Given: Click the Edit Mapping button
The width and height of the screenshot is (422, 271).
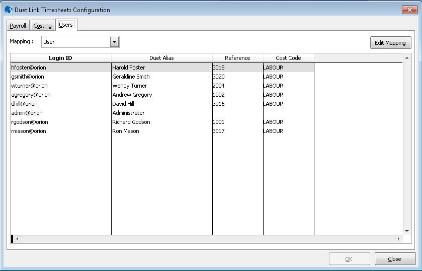Looking at the screenshot, I should coord(390,43).
